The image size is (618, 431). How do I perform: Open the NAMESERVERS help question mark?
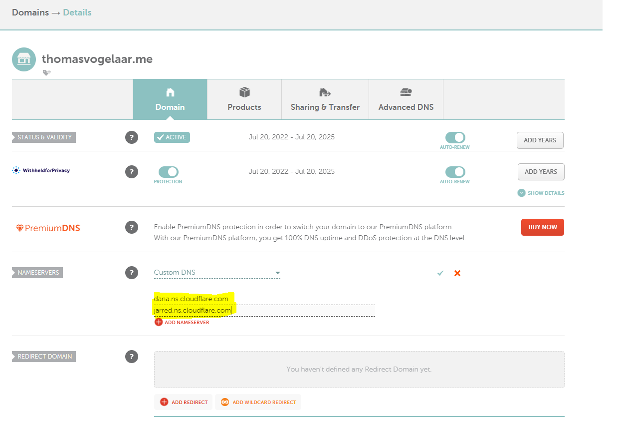tap(132, 273)
